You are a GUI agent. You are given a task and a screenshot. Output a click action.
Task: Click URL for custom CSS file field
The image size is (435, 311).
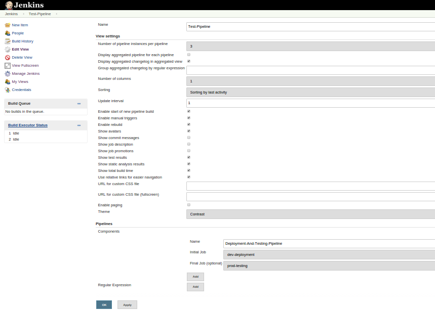coord(311,186)
